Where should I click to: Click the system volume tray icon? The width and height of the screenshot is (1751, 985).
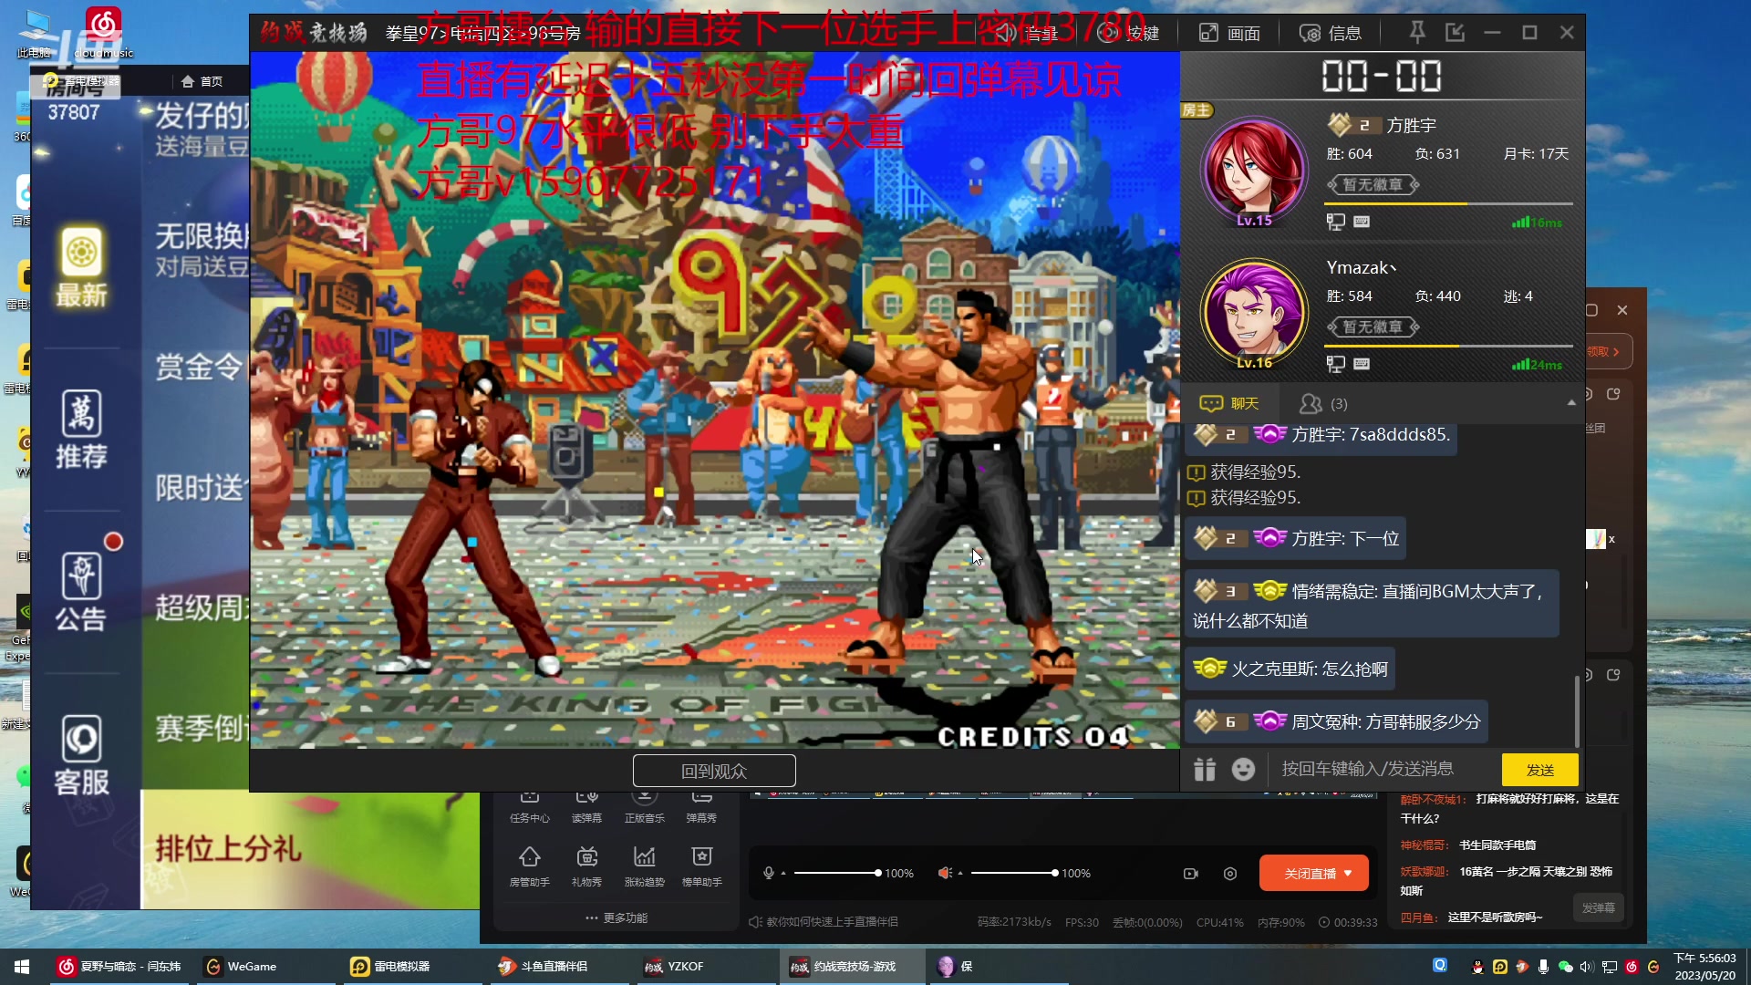pyautogui.click(x=1587, y=967)
